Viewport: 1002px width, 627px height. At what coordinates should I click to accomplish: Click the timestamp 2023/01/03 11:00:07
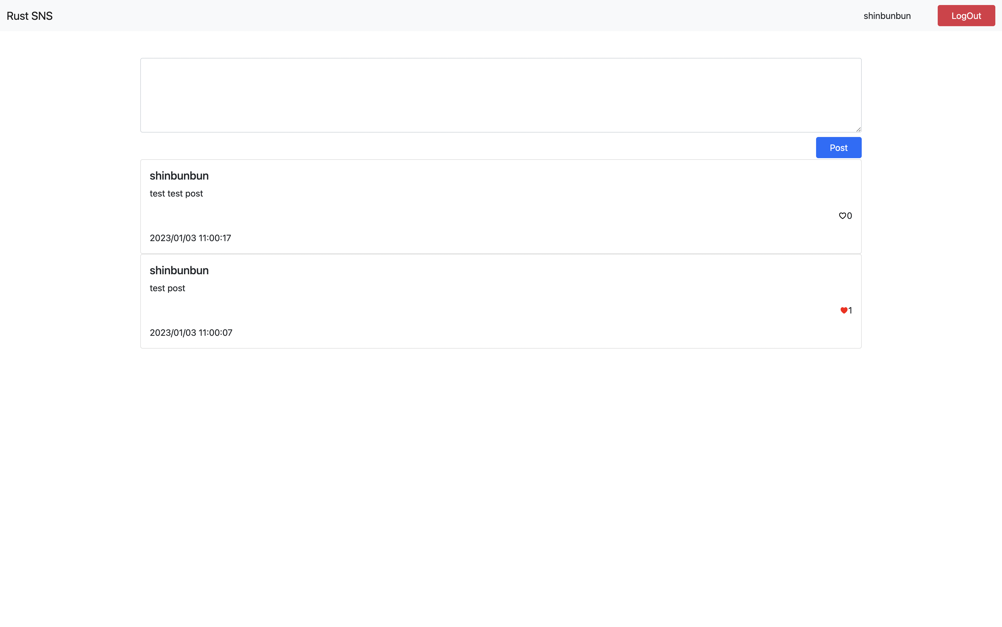pos(191,333)
